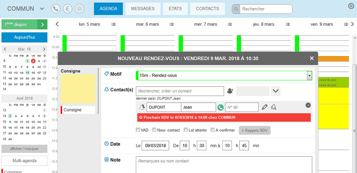Click the green phone call icon
This screenshot has height=173, width=357.
pos(220,107)
